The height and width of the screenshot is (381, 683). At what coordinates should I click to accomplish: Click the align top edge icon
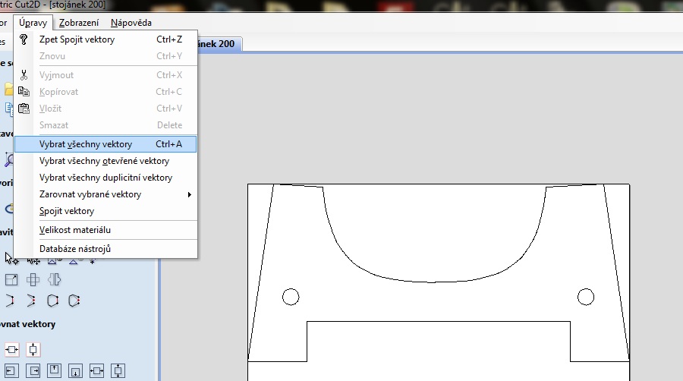pos(55,370)
